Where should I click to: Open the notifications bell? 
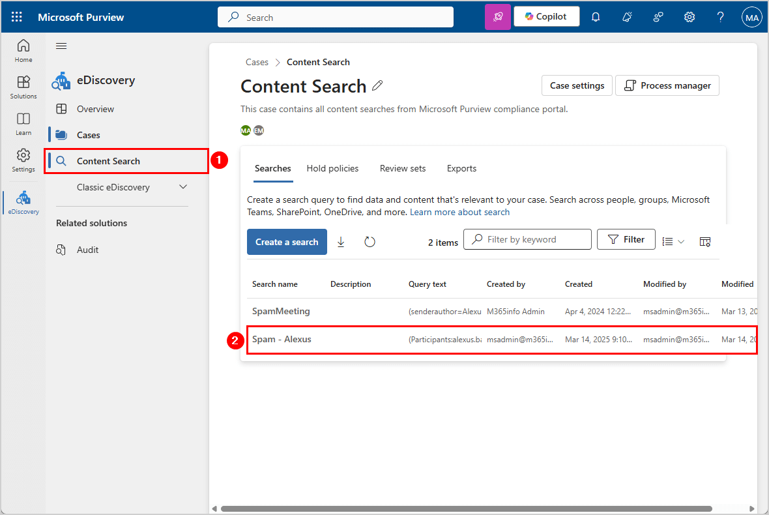pos(596,17)
